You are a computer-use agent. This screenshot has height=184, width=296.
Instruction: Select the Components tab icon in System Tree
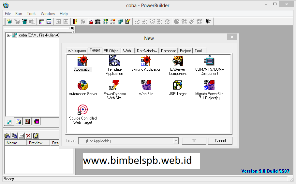pos(37,121)
